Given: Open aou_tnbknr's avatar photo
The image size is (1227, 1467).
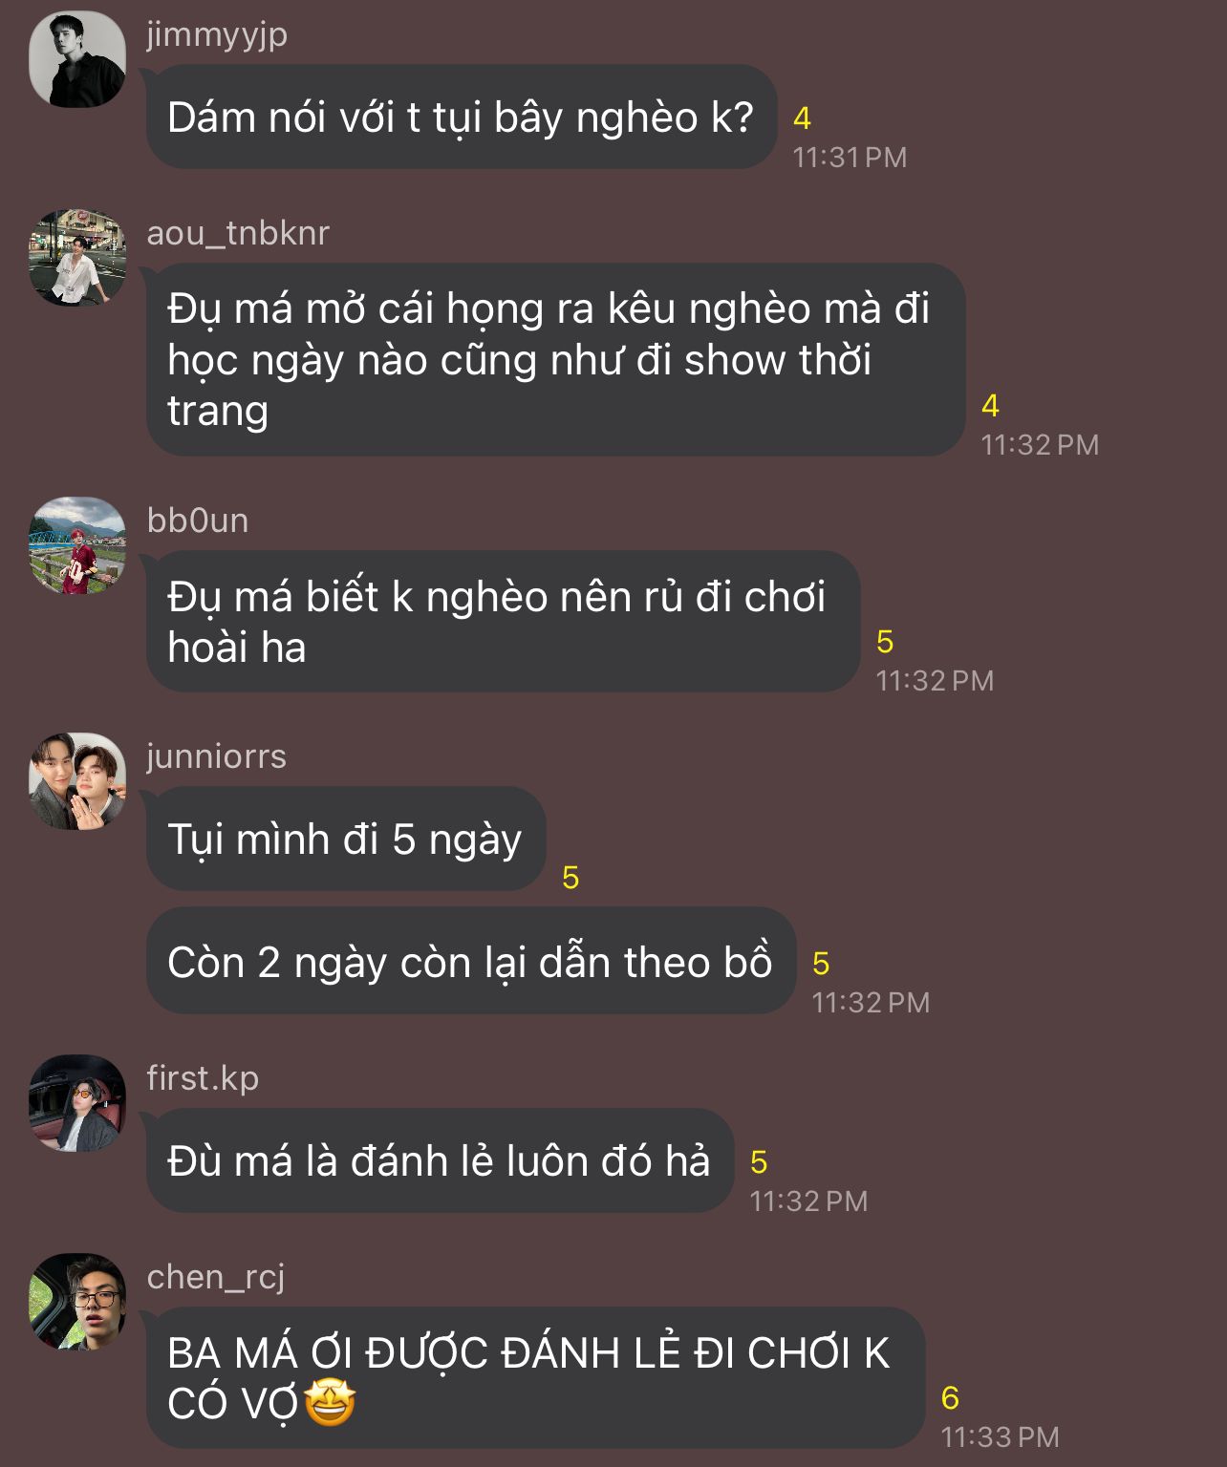Looking at the screenshot, I should coord(77,258).
